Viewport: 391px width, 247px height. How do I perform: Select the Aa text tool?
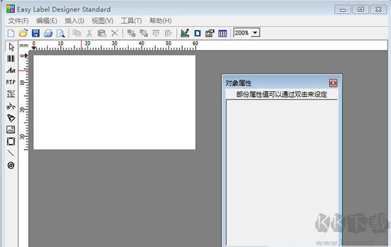click(11, 70)
